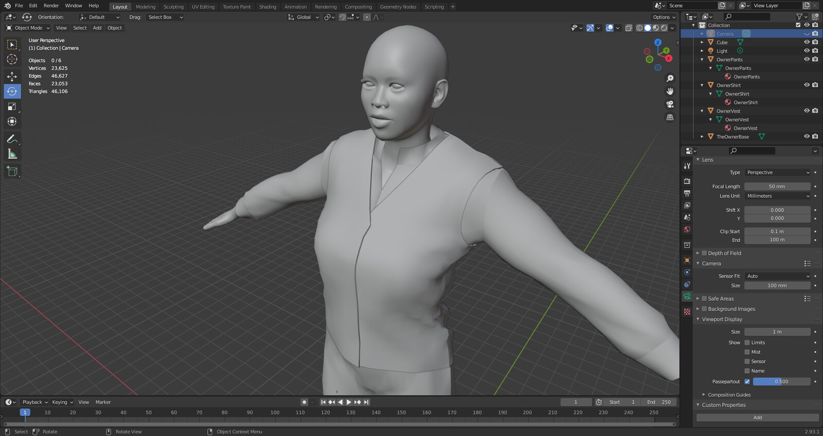Click Add in Custom Properties

758,417
